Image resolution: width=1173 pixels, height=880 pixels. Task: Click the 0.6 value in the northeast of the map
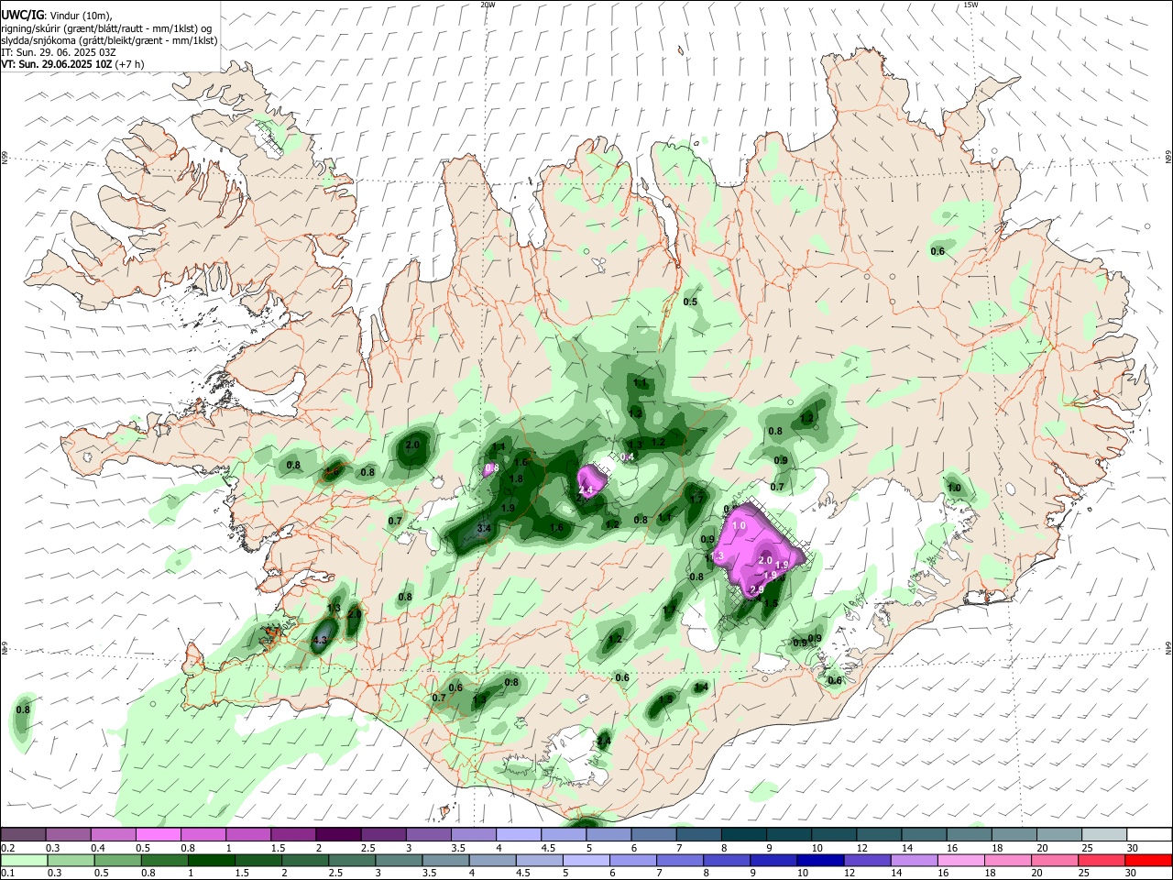point(937,251)
